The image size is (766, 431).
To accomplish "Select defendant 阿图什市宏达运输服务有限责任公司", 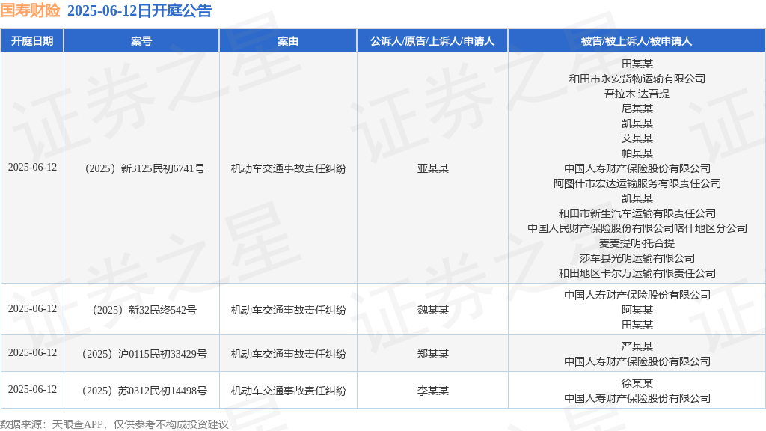I will (x=637, y=183).
